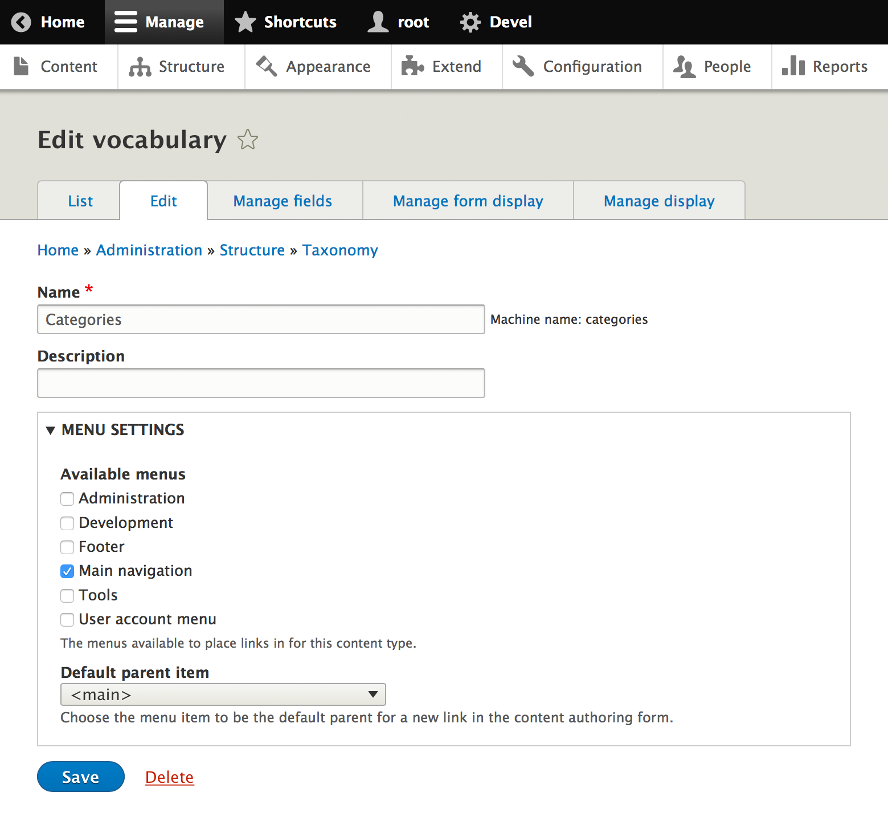Image resolution: width=888 pixels, height=829 pixels.
Task: Open Structure via its hierarchy icon
Action: coord(140,67)
